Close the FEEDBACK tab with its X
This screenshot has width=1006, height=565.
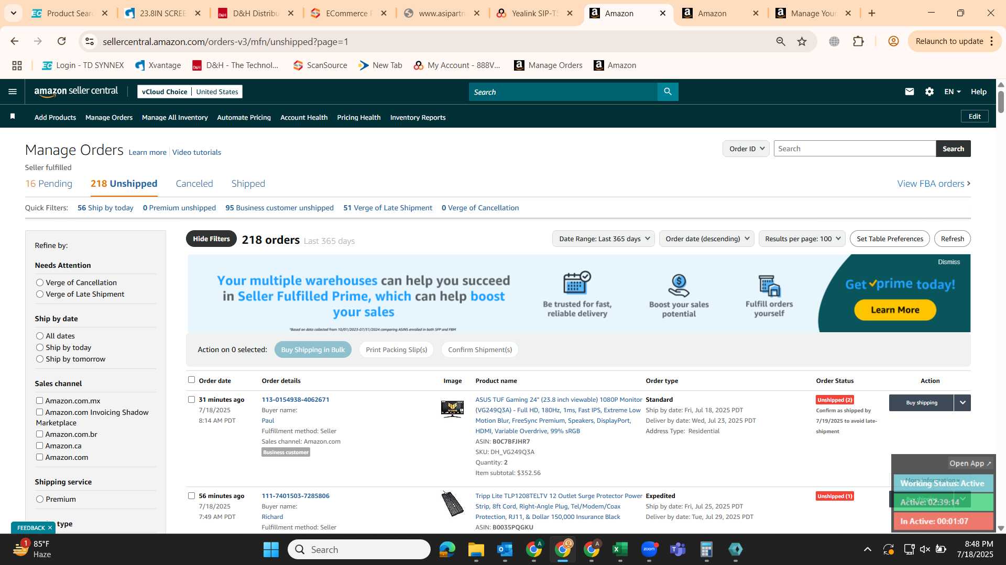[50, 527]
